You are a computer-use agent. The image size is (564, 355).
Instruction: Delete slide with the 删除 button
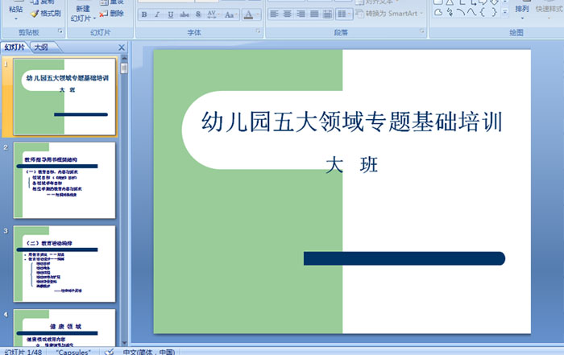point(111,14)
